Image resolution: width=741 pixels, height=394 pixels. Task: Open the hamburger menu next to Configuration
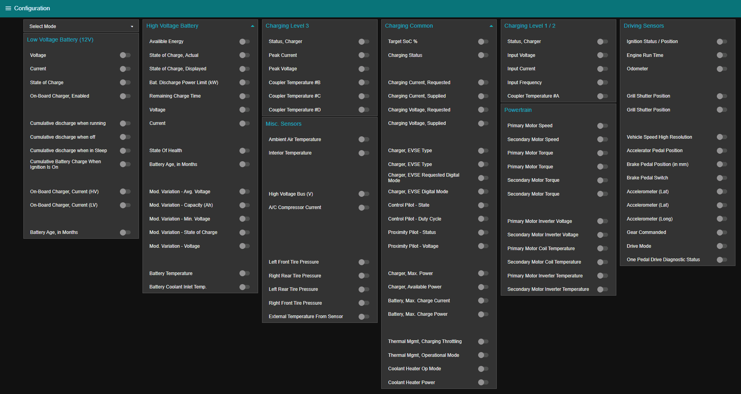(x=8, y=8)
